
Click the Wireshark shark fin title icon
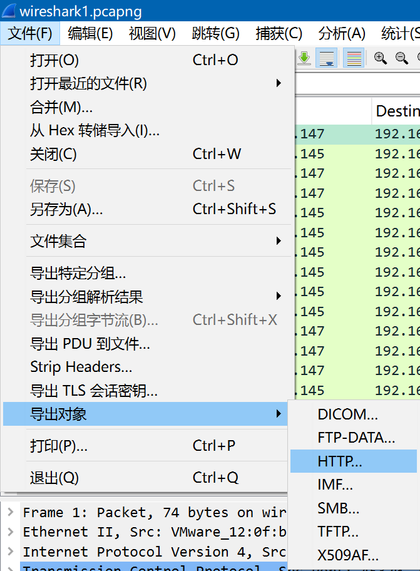pos(9,11)
